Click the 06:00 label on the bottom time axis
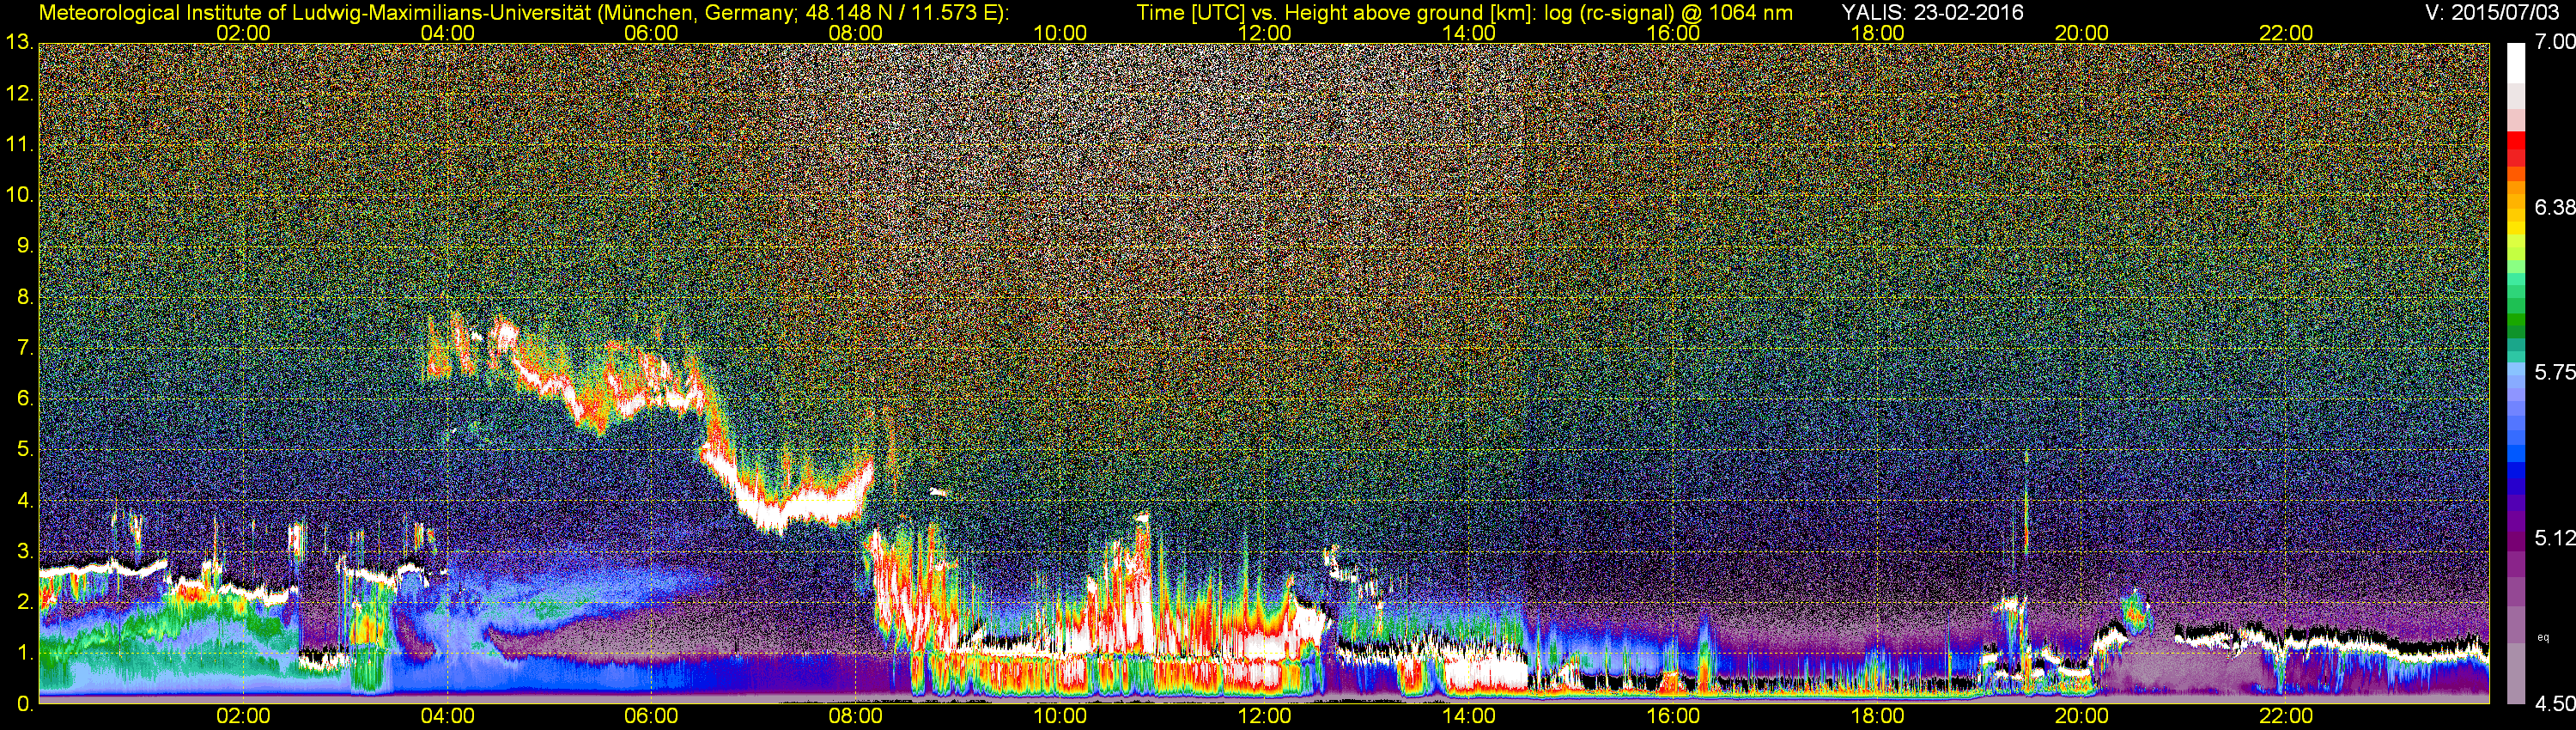Viewport: 2576px width, 730px height. click(651, 716)
